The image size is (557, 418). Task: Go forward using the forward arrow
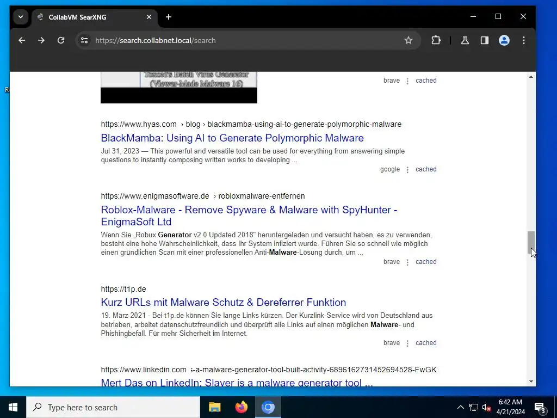point(41,40)
